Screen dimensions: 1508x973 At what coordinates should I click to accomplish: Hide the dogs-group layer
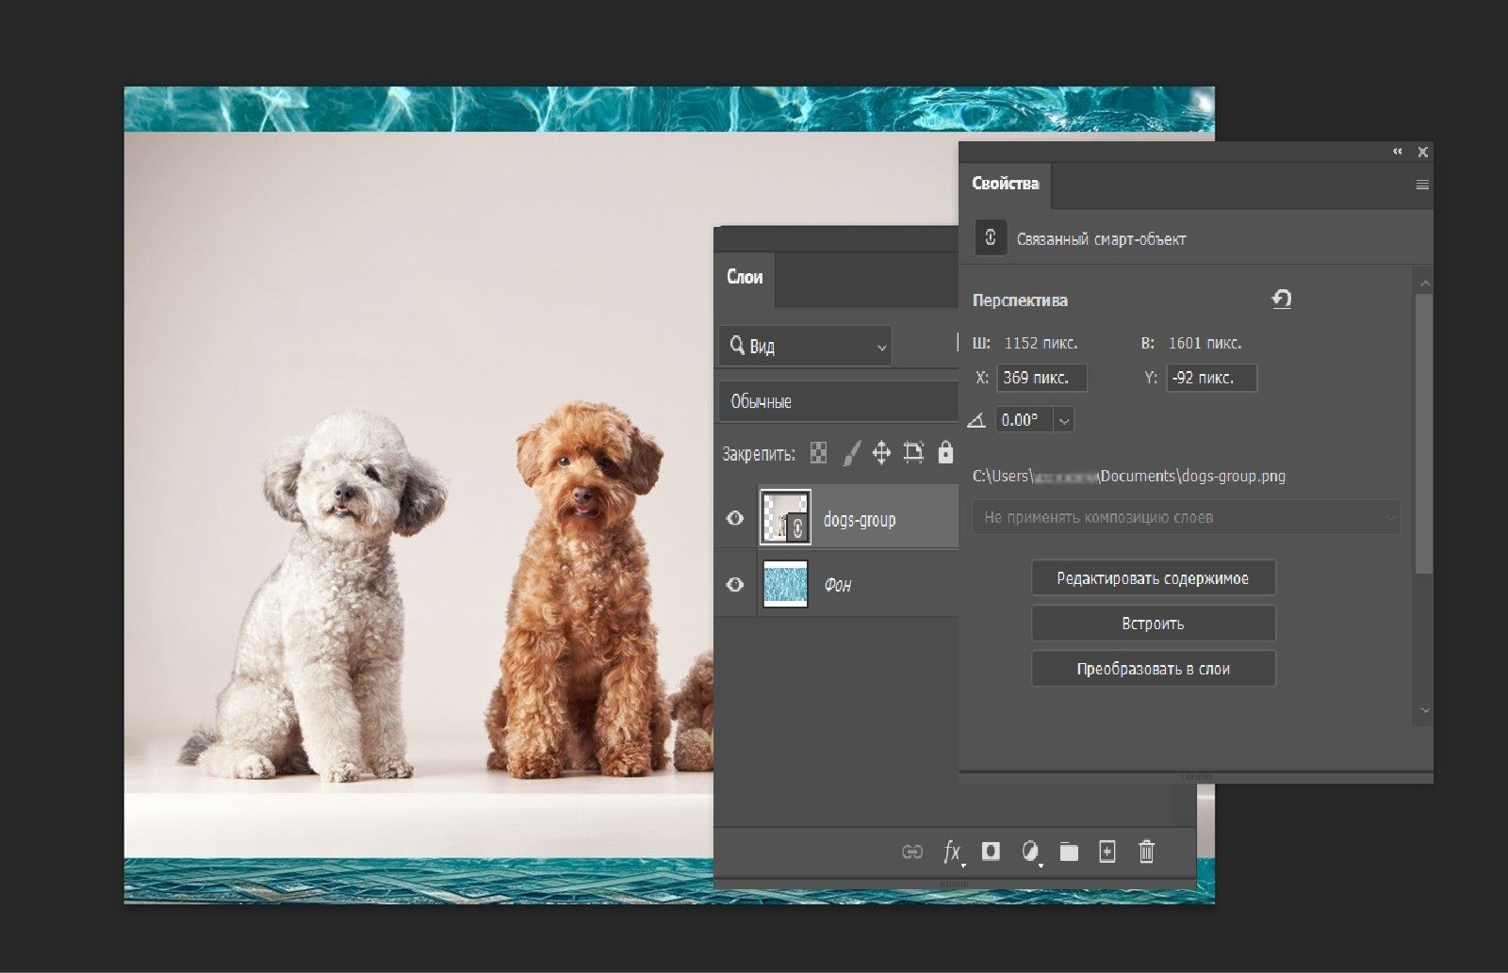point(734,517)
